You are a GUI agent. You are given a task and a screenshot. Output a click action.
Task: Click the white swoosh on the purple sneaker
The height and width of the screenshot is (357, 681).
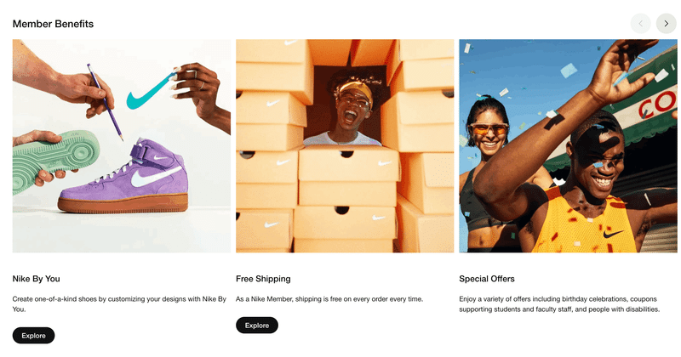point(155,177)
